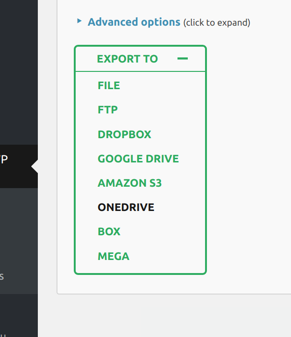291x337 pixels.
Task: Export to DROPBOX
Action: click(124, 134)
